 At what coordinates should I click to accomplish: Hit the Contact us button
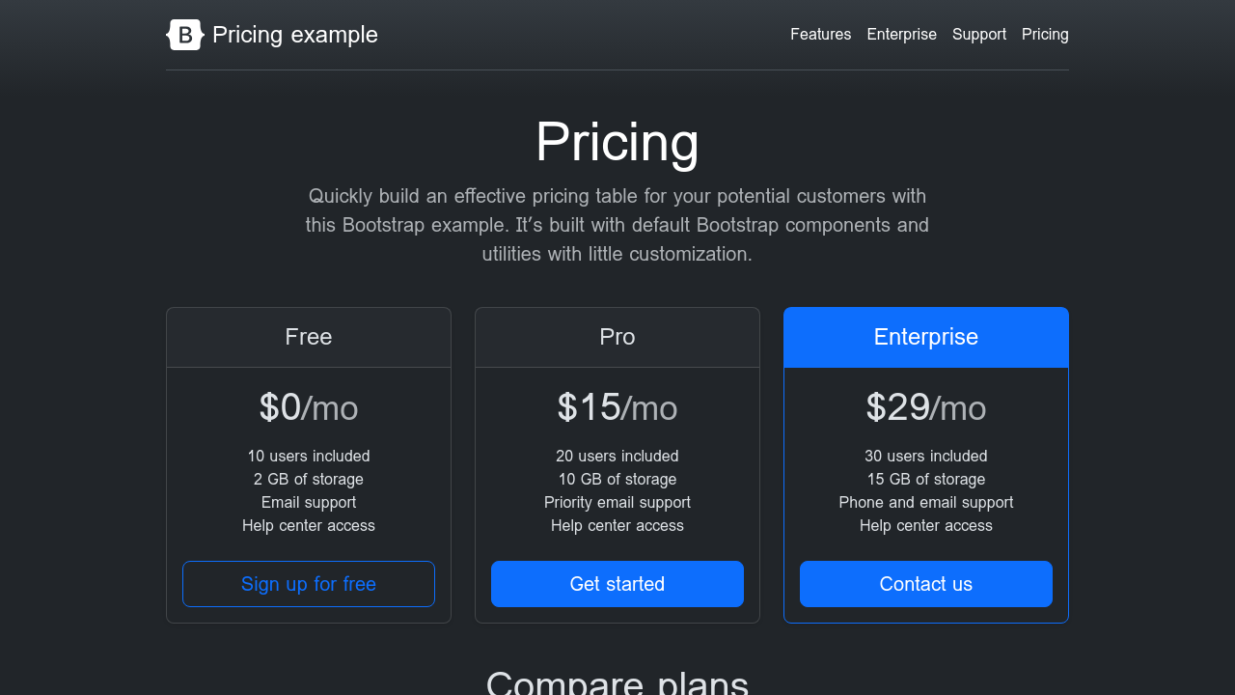coord(926,584)
